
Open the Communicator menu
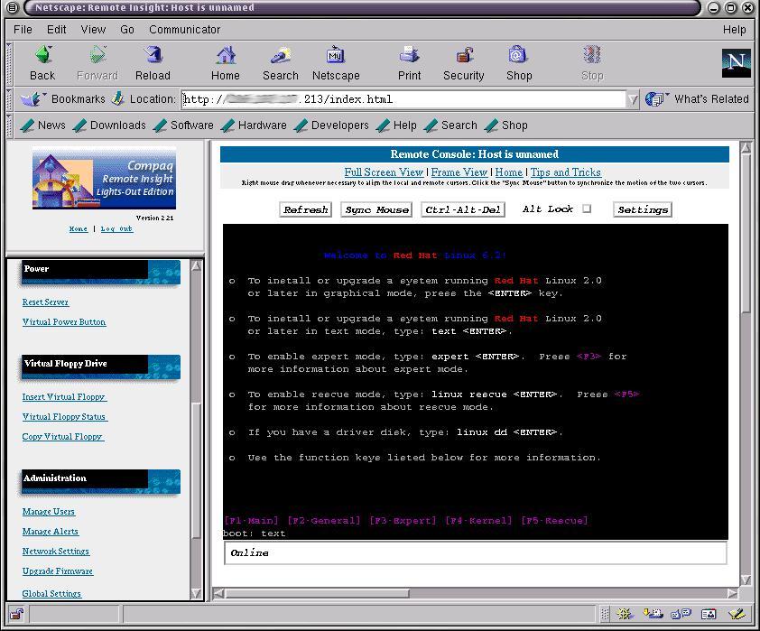point(184,29)
